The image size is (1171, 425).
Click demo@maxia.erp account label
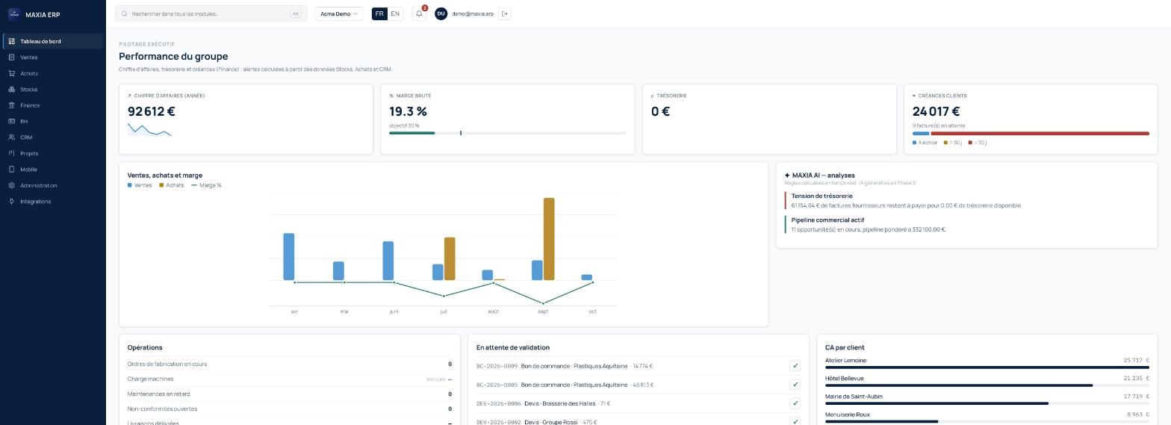pyautogui.click(x=473, y=13)
